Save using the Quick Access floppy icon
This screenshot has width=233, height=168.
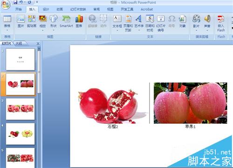(x=15, y=2)
